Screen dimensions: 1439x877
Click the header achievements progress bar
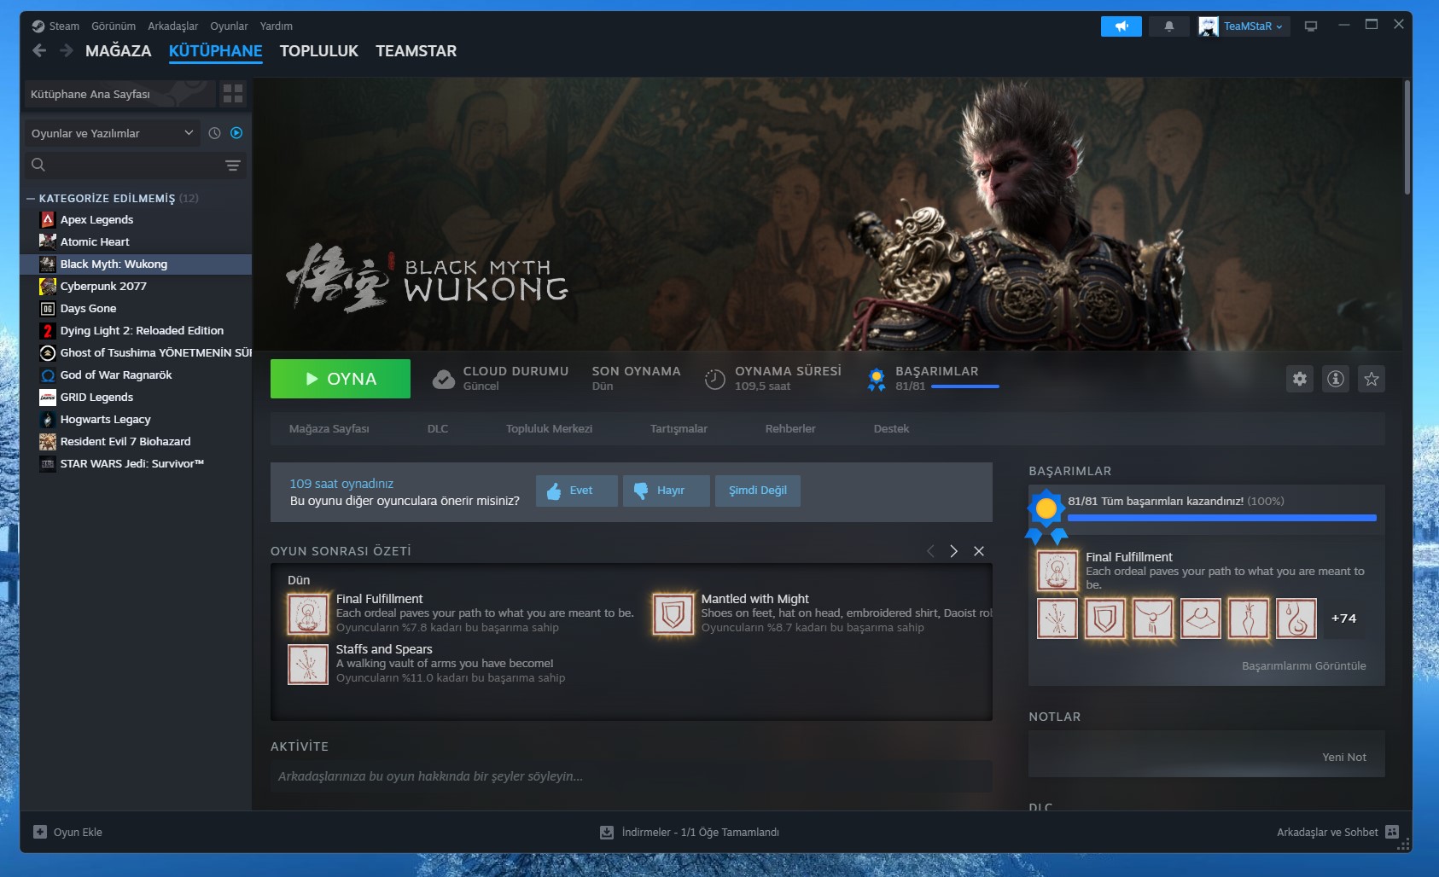click(x=964, y=386)
